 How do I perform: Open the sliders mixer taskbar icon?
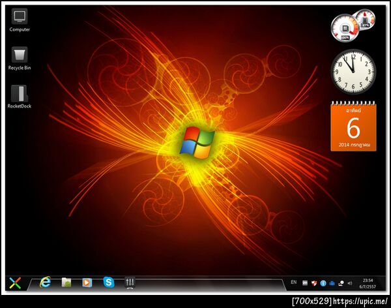click(130, 283)
